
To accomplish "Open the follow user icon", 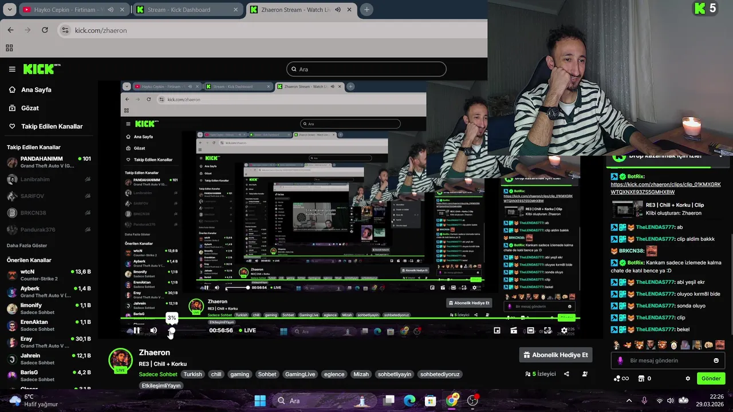I will pyautogui.click(x=585, y=374).
